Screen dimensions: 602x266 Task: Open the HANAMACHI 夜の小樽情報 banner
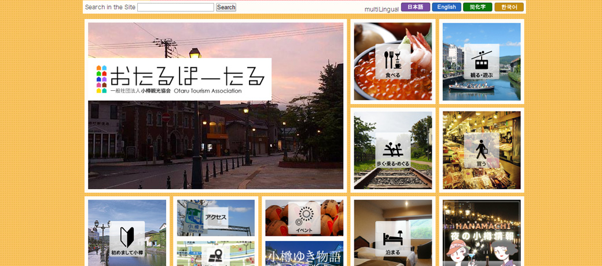(482, 233)
